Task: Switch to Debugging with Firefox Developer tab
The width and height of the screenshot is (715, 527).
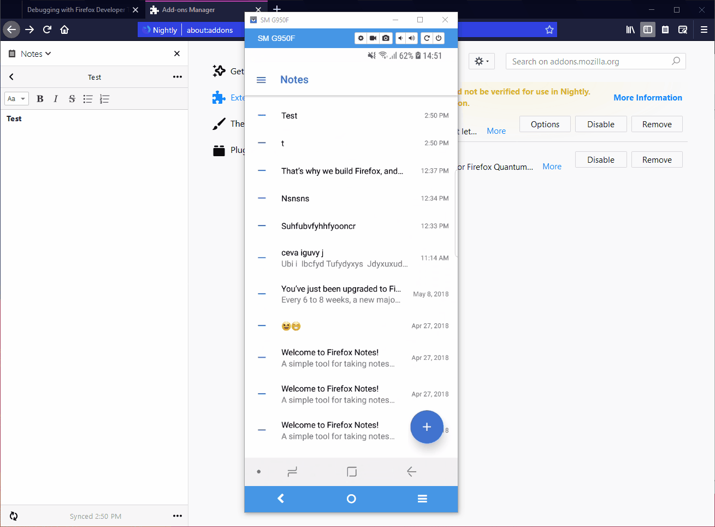Action: coord(76,10)
